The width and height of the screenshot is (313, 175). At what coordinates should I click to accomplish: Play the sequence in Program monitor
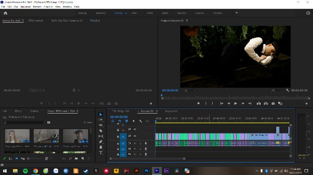click(x=236, y=103)
